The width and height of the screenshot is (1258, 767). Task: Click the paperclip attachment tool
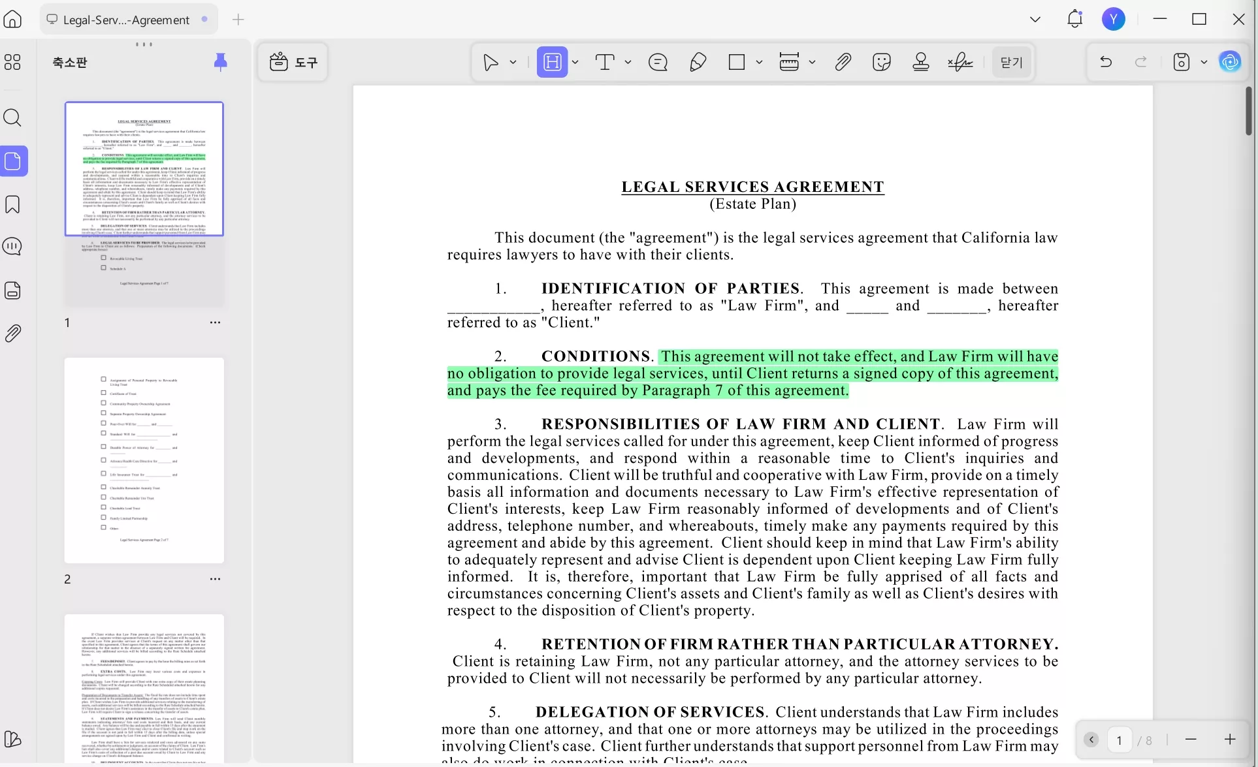pyautogui.click(x=843, y=62)
